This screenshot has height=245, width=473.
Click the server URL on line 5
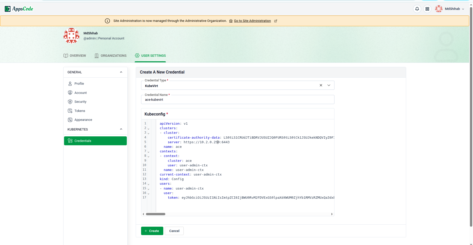coord(206,142)
